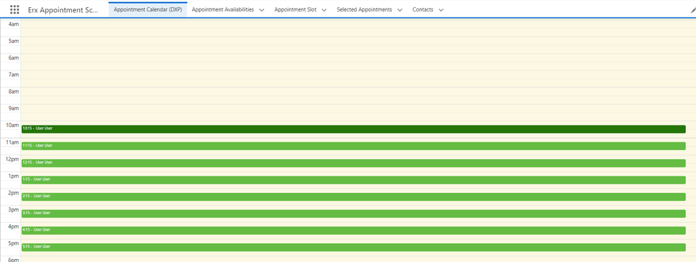The width and height of the screenshot is (696, 262).
Task: Select the 2:15 User User appointment
Action: 353,197
